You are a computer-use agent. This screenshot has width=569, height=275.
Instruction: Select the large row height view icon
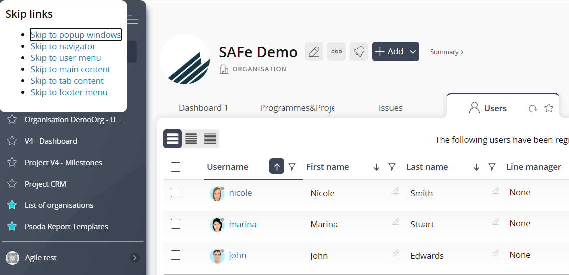[x=172, y=139]
